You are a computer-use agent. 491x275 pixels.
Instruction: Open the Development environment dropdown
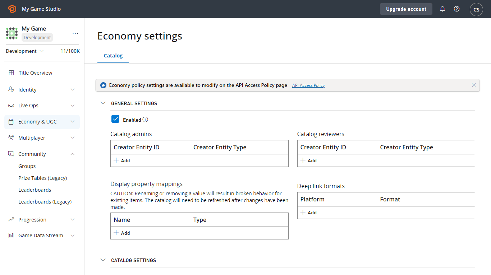click(24, 51)
